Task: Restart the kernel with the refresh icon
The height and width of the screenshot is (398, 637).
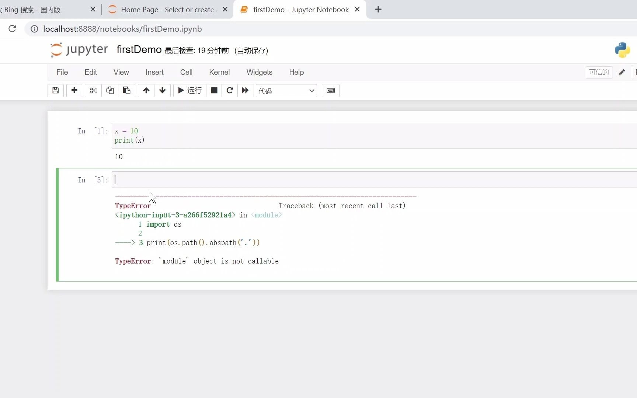Action: [x=230, y=91]
